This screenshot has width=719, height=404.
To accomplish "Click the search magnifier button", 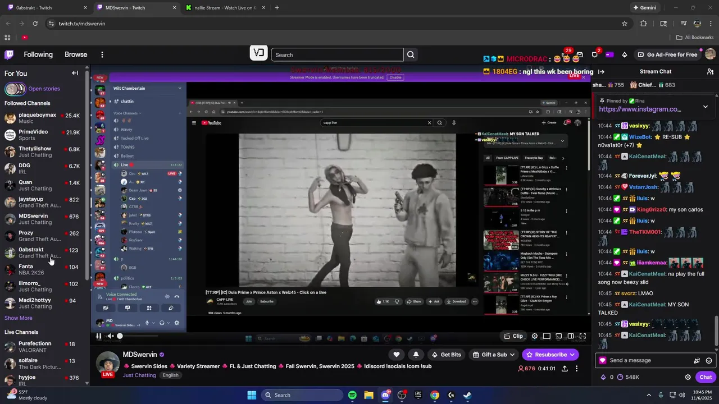I will 411,54.
